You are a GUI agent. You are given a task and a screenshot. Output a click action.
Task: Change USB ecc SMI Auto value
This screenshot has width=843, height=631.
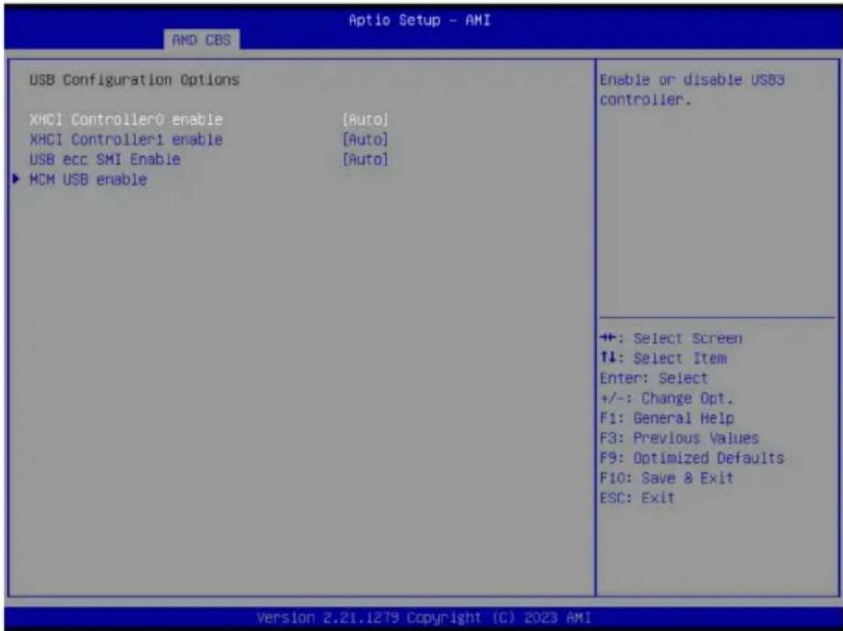click(x=365, y=159)
